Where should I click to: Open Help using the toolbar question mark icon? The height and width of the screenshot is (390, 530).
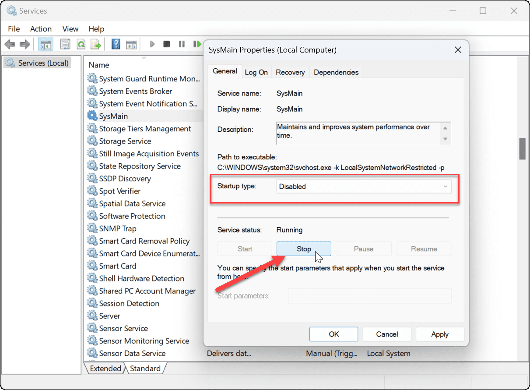(x=116, y=44)
